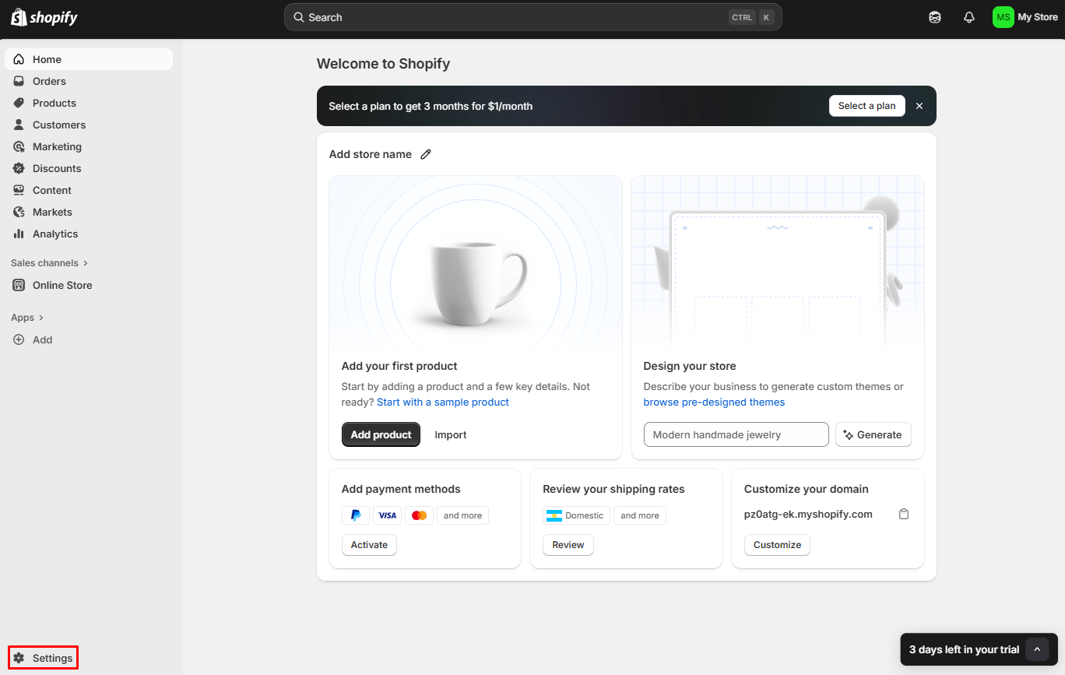Click the search magnifier icon
This screenshot has width=1065, height=675.
(299, 17)
